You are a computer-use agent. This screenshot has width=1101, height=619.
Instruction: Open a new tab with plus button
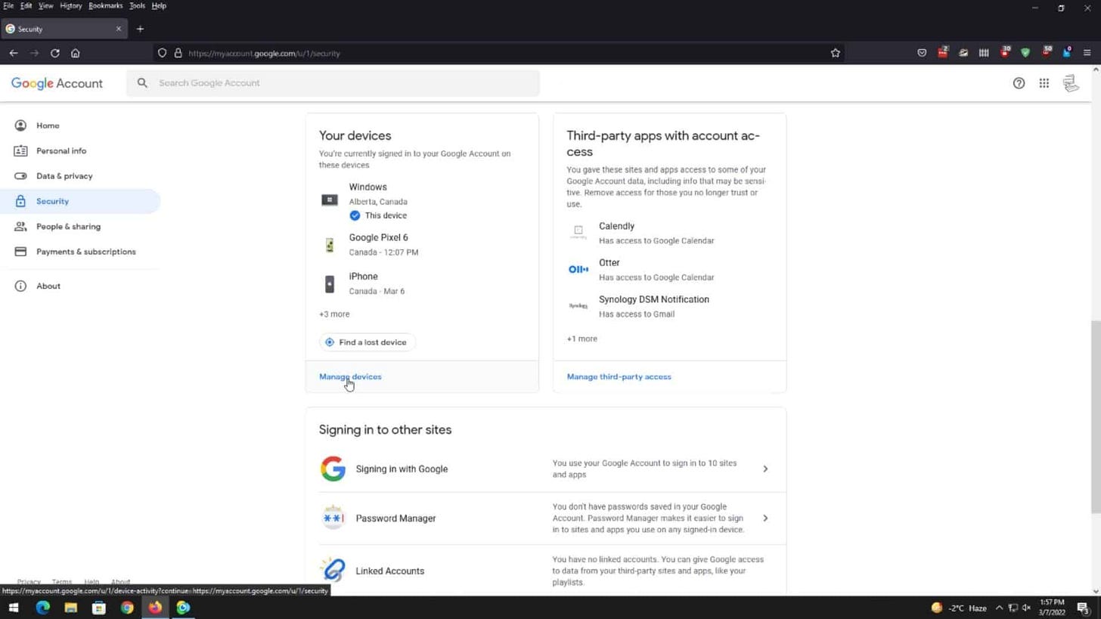[140, 29]
